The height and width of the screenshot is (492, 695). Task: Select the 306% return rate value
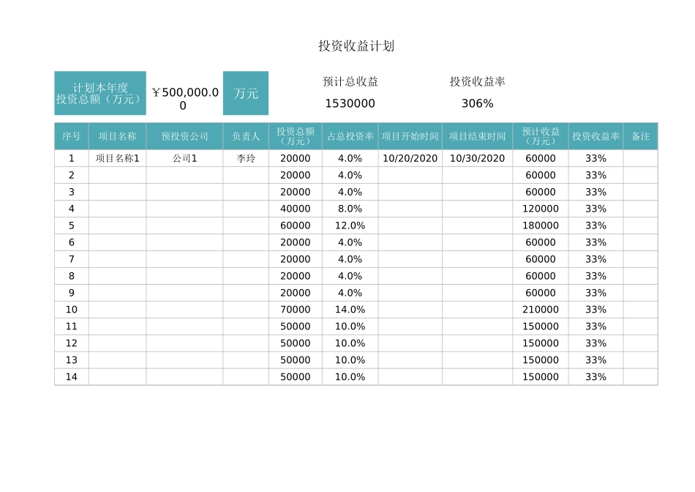(478, 103)
